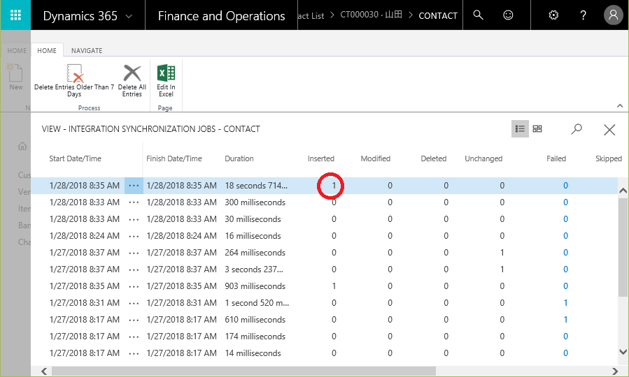Image resolution: width=629 pixels, height=377 pixels.
Task: Open the app launcher waffle icon
Action: [15, 15]
